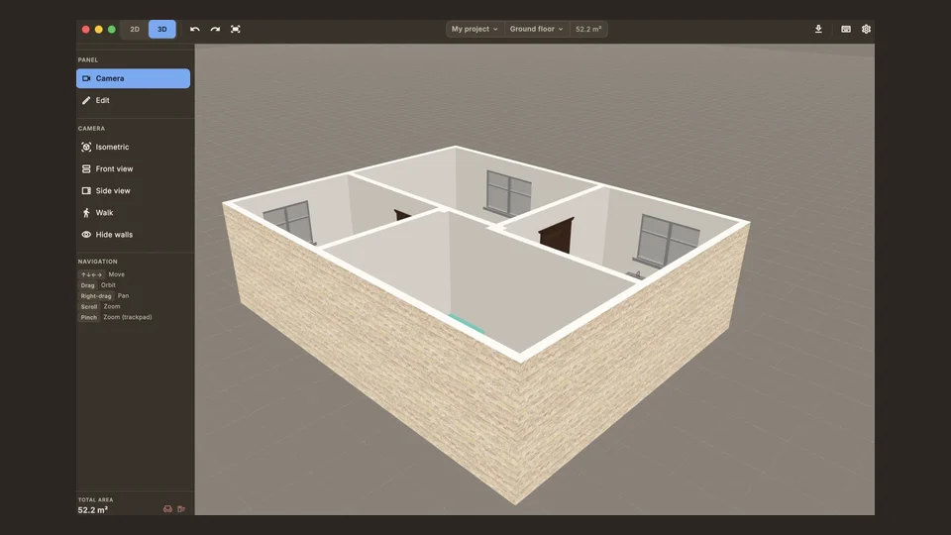Switch to the Edit panel

134,100
